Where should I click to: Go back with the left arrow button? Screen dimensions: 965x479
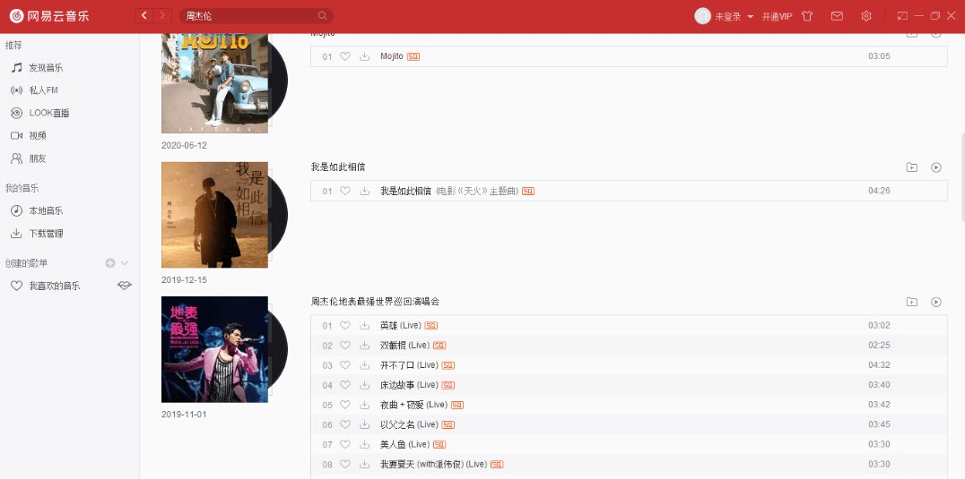pos(144,16)
